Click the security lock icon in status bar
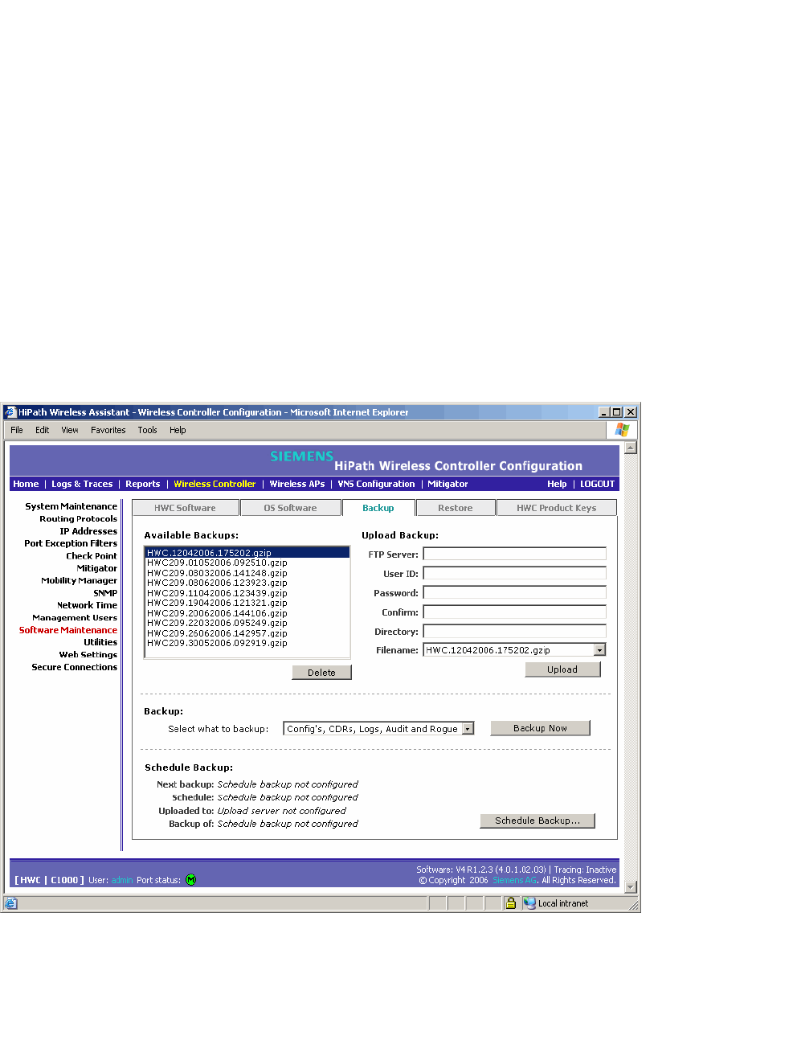 coord(510,903)
